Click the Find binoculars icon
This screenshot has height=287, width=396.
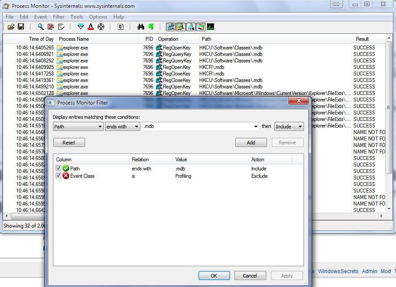[141, 27]
